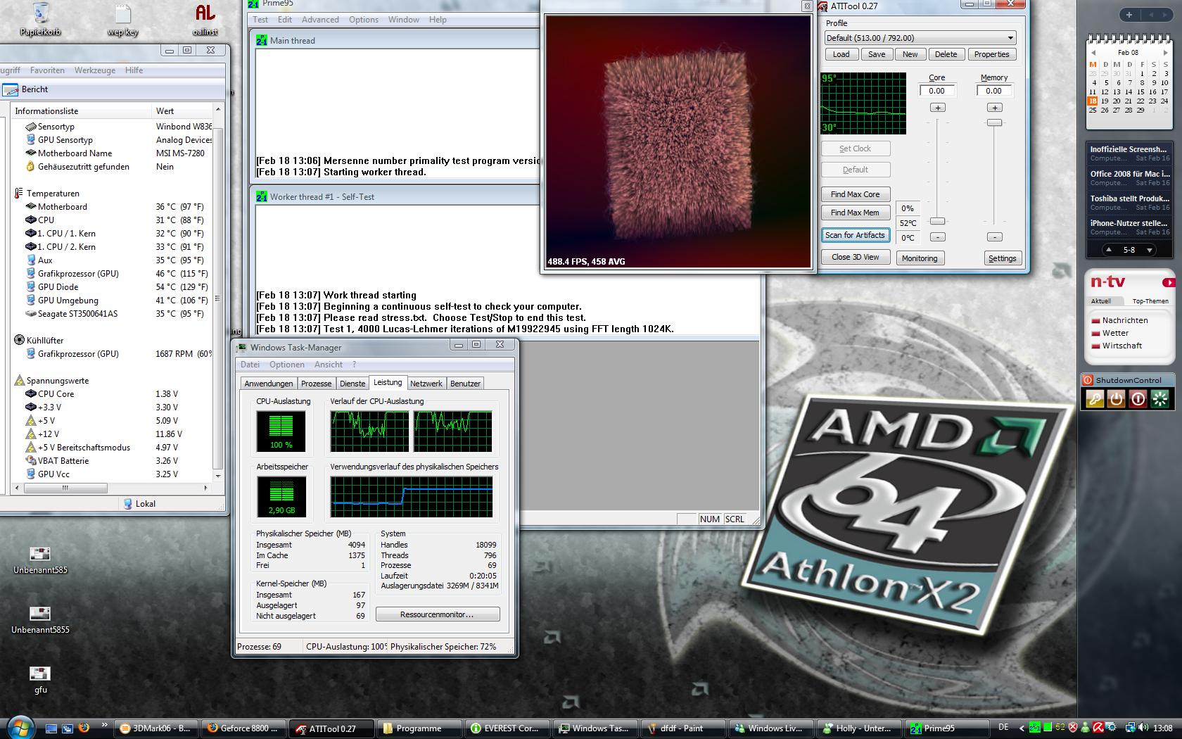Move feed headlines down in news gadget
Screen dimensions: 1182x739
click(1150, 250)
